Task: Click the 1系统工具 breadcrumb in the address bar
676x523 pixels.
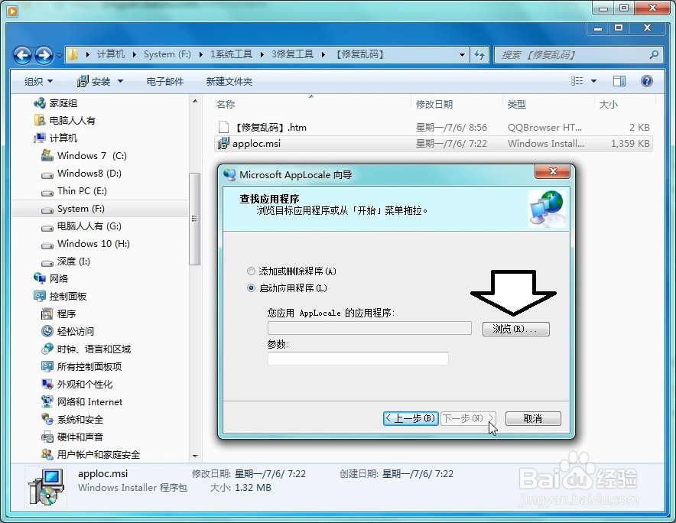Action: [x=231, y=54]
